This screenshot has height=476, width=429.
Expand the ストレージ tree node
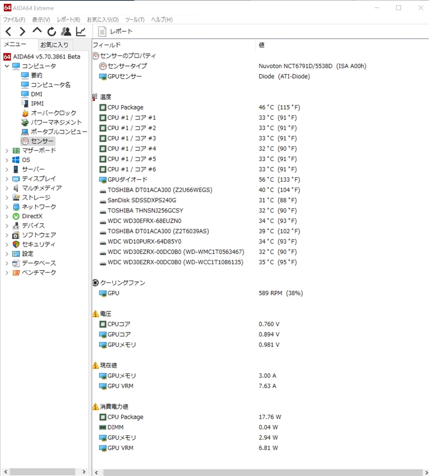7,198
